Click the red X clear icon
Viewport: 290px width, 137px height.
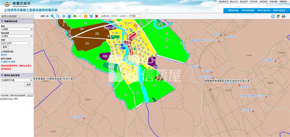coord(96,16)
